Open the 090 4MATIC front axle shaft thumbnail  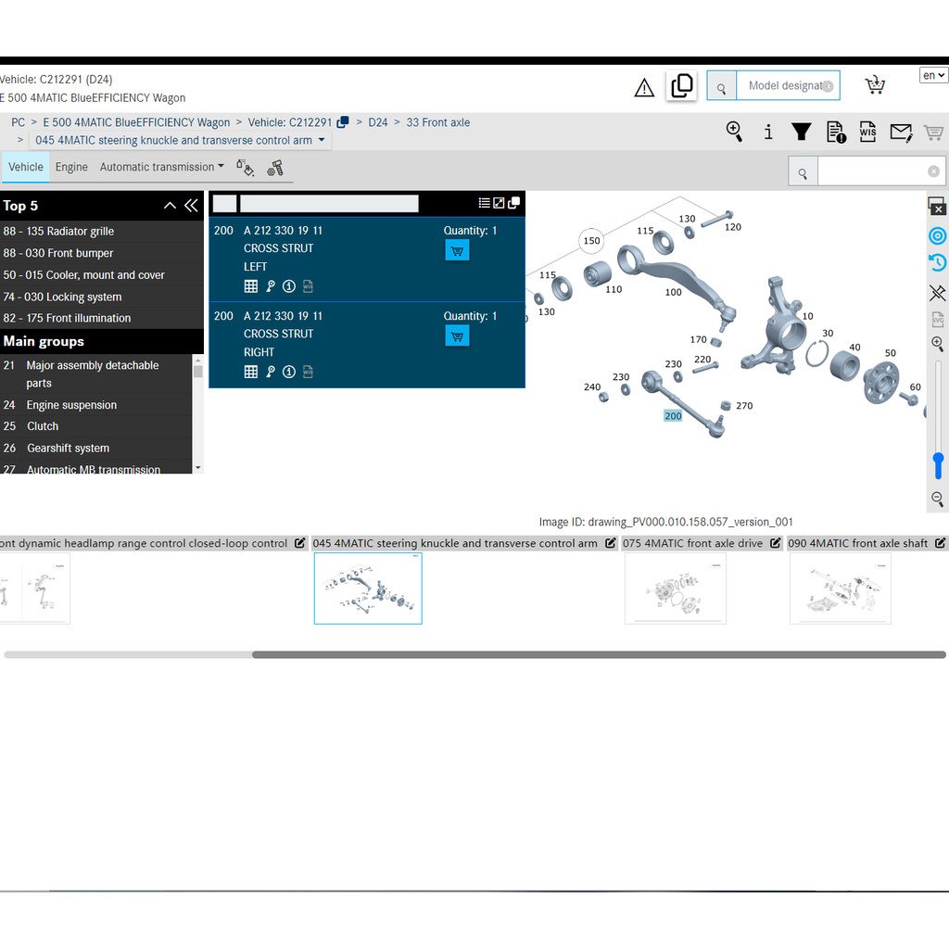click(x=841, y=588)
